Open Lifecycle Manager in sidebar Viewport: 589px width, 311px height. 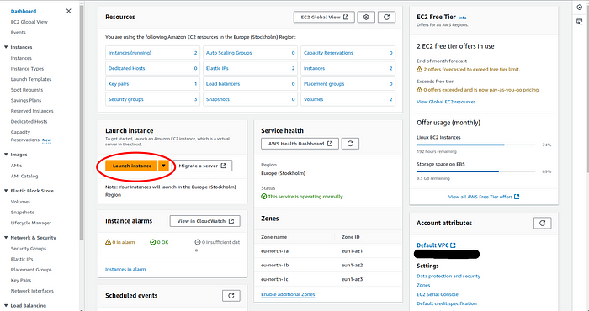(x=31, y=223)
